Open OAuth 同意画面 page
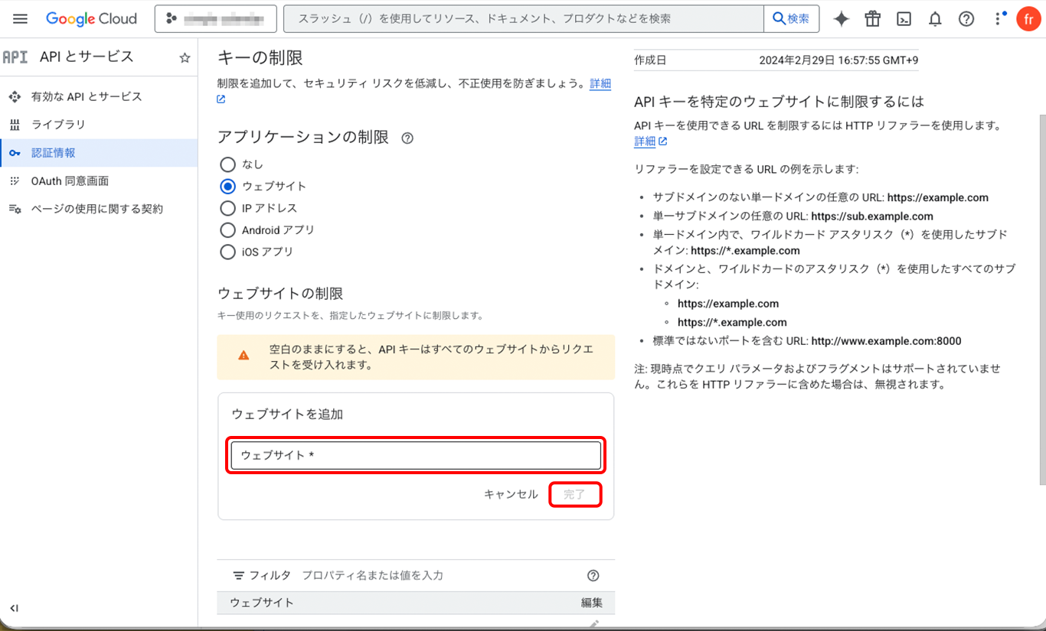 (x=70, y=181)
